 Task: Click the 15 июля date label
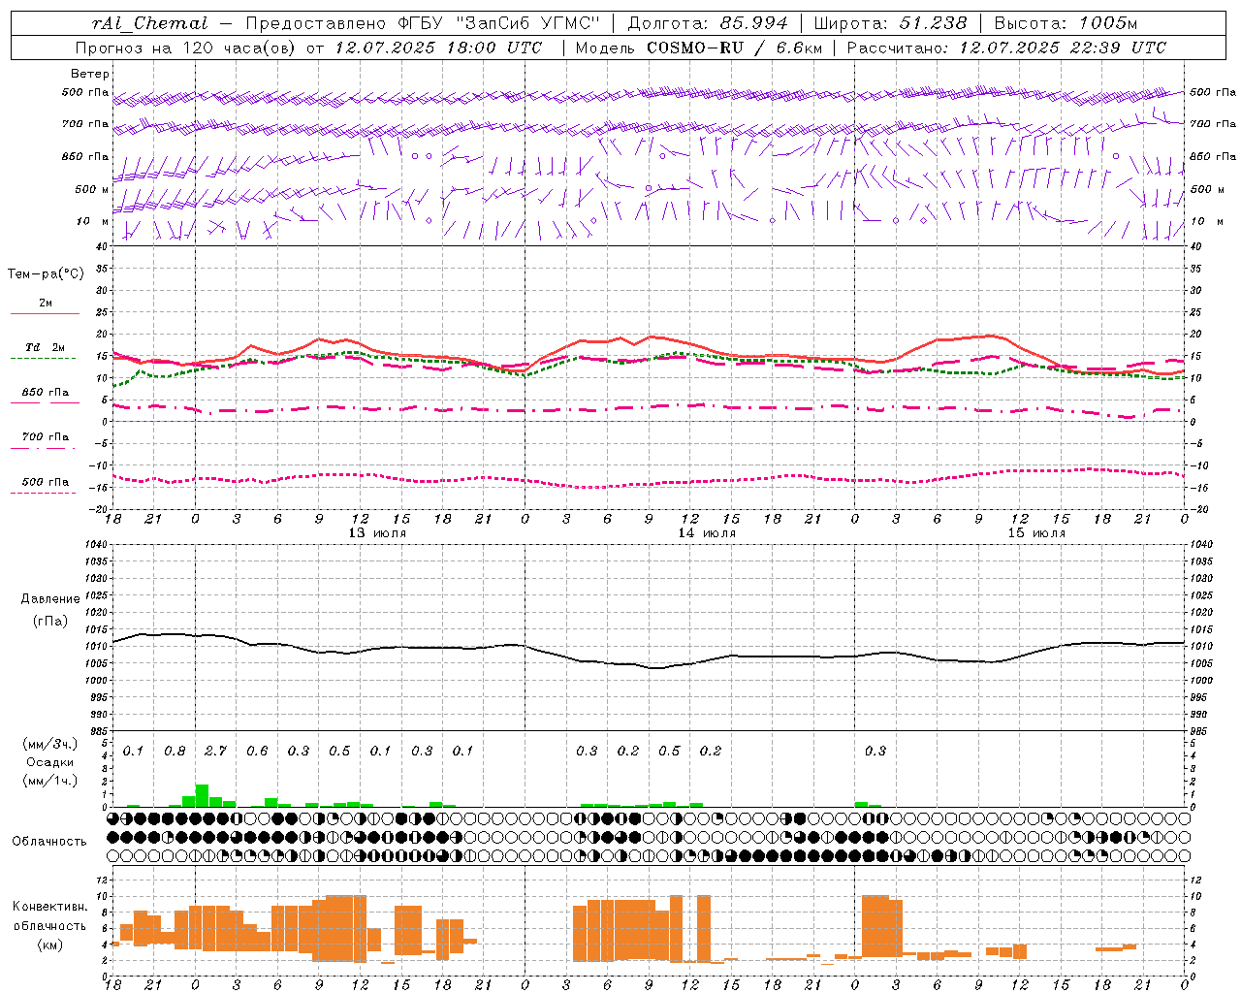(1036, 533)
